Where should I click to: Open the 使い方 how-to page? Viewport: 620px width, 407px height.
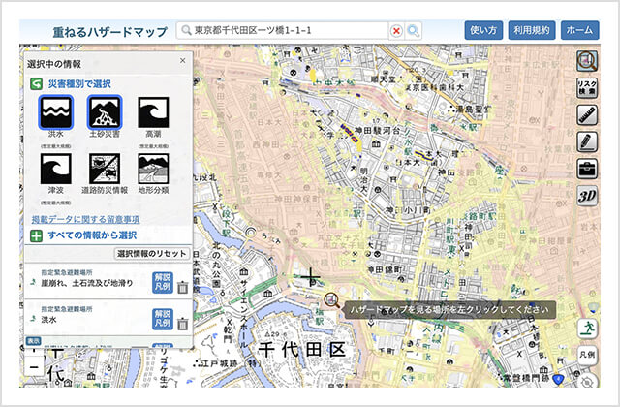pyautogui.click(x=483, y=30)
